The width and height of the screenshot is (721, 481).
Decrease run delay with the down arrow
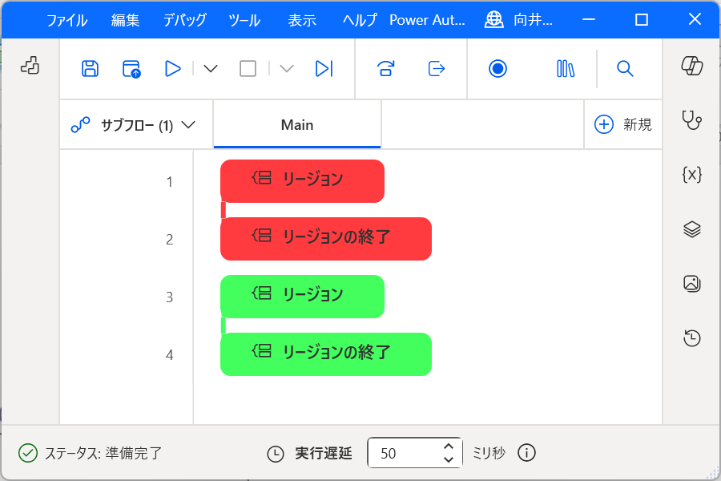(x=449, y=459)
